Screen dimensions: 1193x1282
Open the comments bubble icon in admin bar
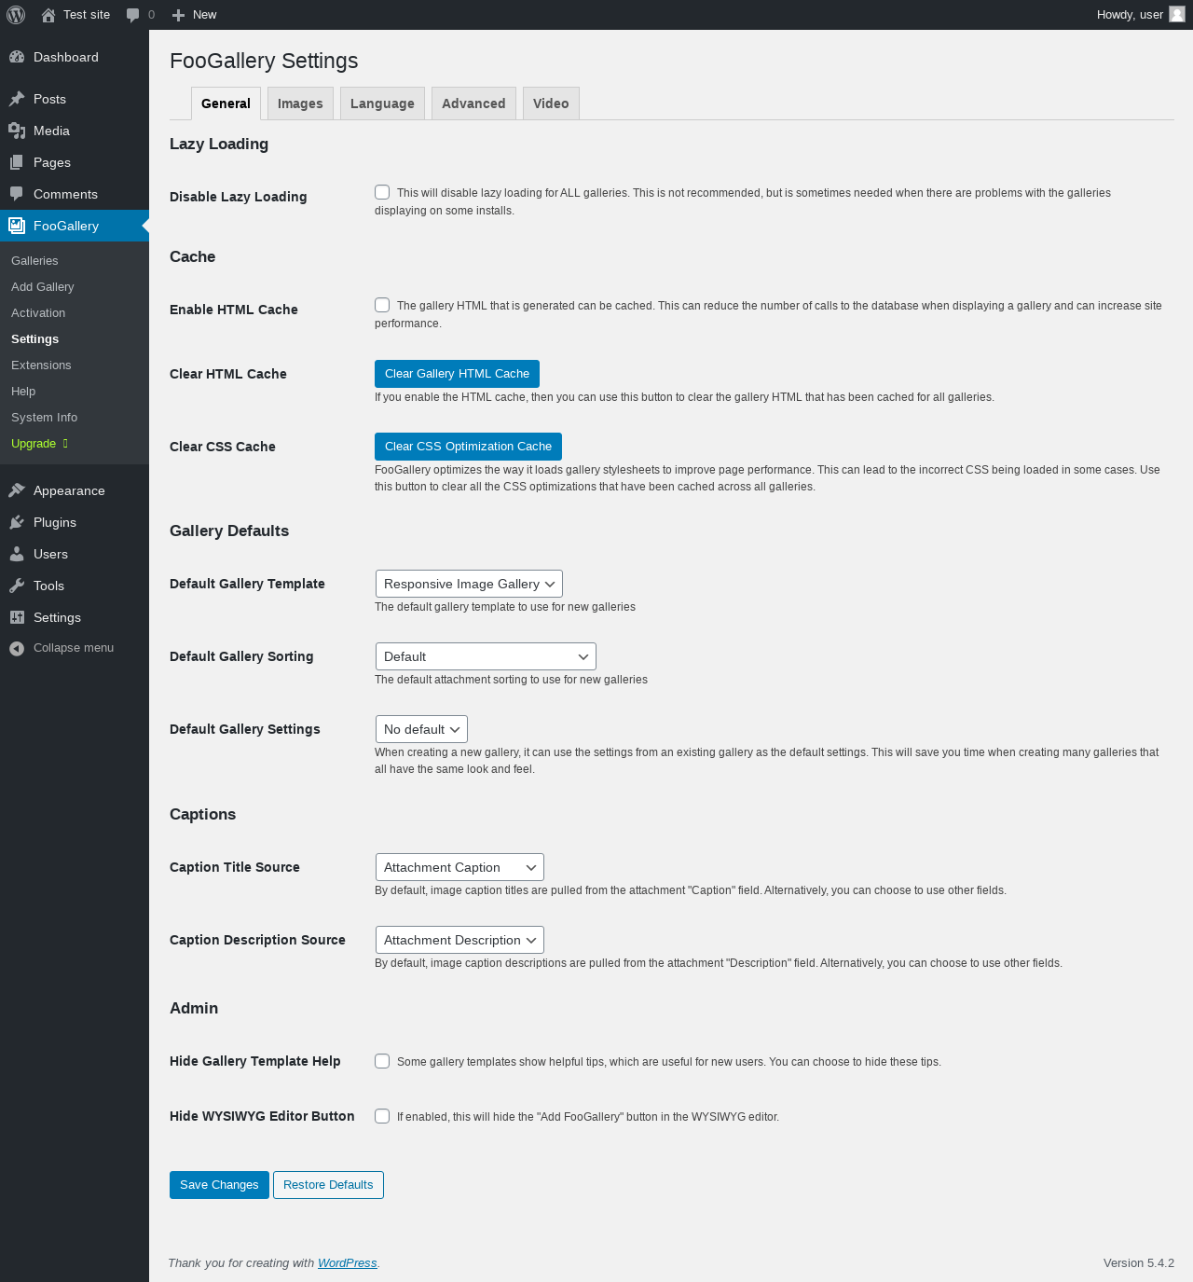tap(133, 15)
